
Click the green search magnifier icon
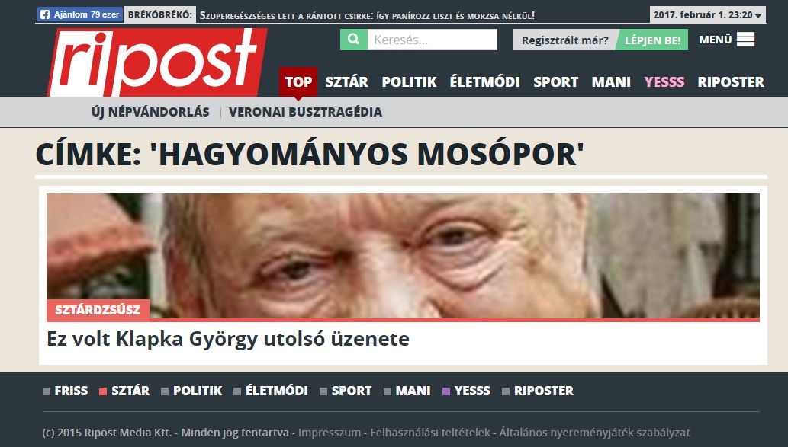click(354, 40)
